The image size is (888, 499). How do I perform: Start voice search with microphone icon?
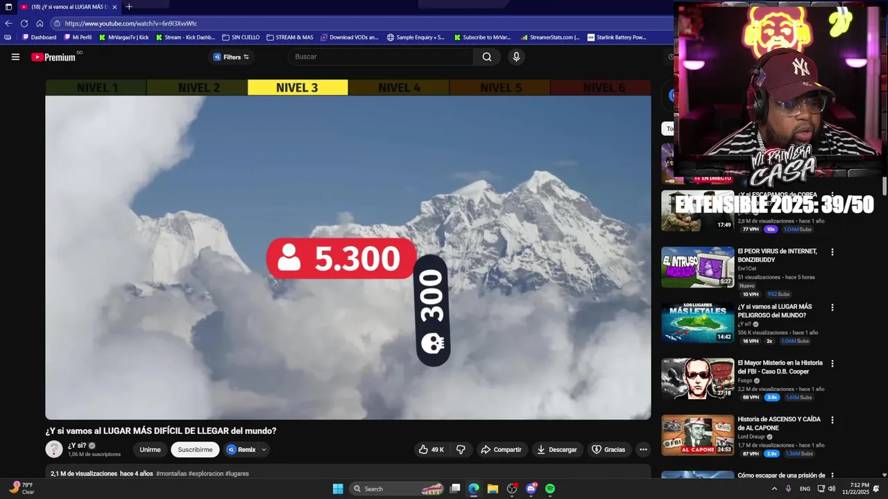point(516,57)
